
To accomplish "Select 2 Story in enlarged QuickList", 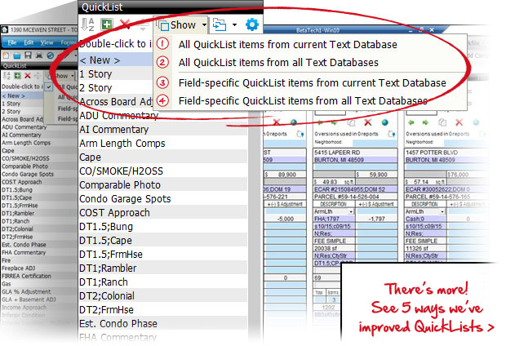I will [x=116, y=88].
